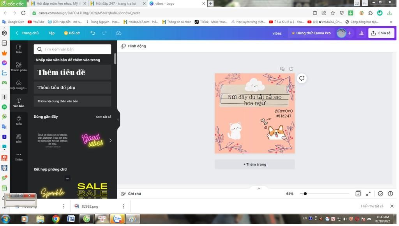
Task: Click Hiển thị tất cả downloads
Action: (372, 206)
